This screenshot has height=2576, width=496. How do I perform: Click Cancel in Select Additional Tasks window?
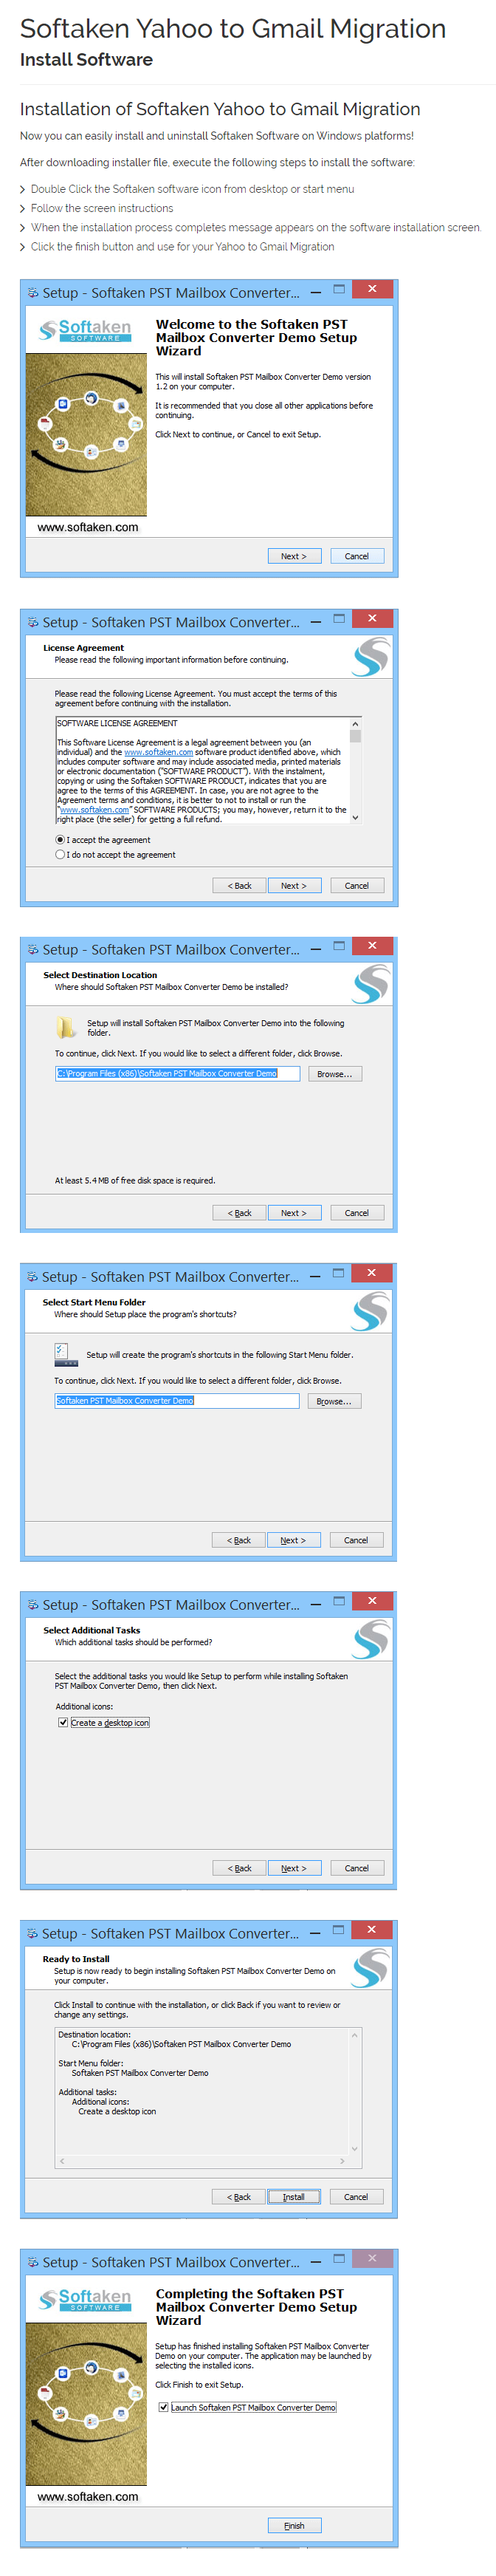pos(357,1868)
